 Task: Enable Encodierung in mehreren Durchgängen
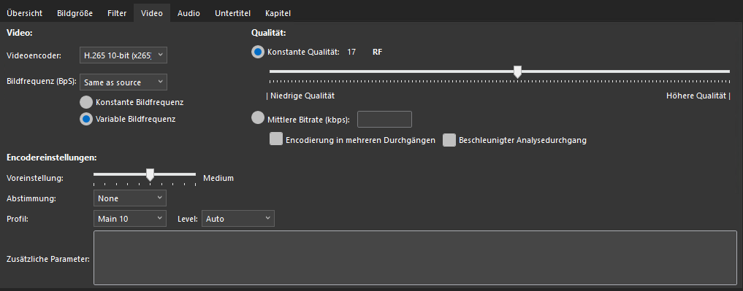point(275,139)
